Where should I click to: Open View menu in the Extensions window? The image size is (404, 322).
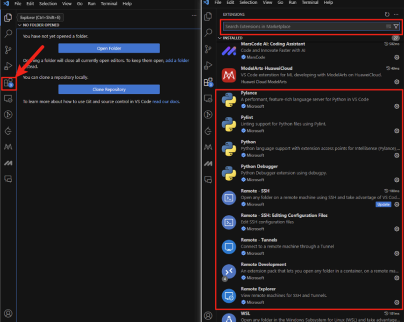click(x=267, y=2)
